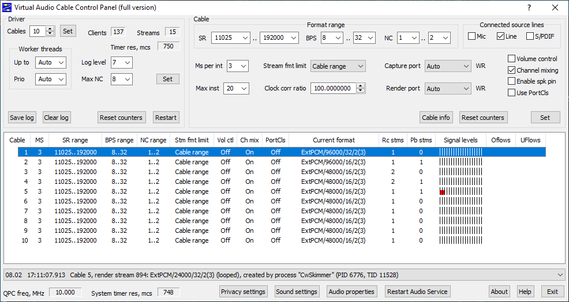This screenshot has height=302, width=569.
Task: Click the Virtual Audio Cable app icon in title bar
Action: 7,7
